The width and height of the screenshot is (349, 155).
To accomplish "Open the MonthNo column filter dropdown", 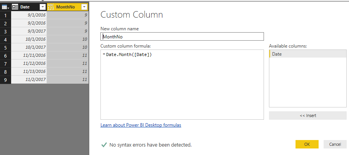I will 84,7.
